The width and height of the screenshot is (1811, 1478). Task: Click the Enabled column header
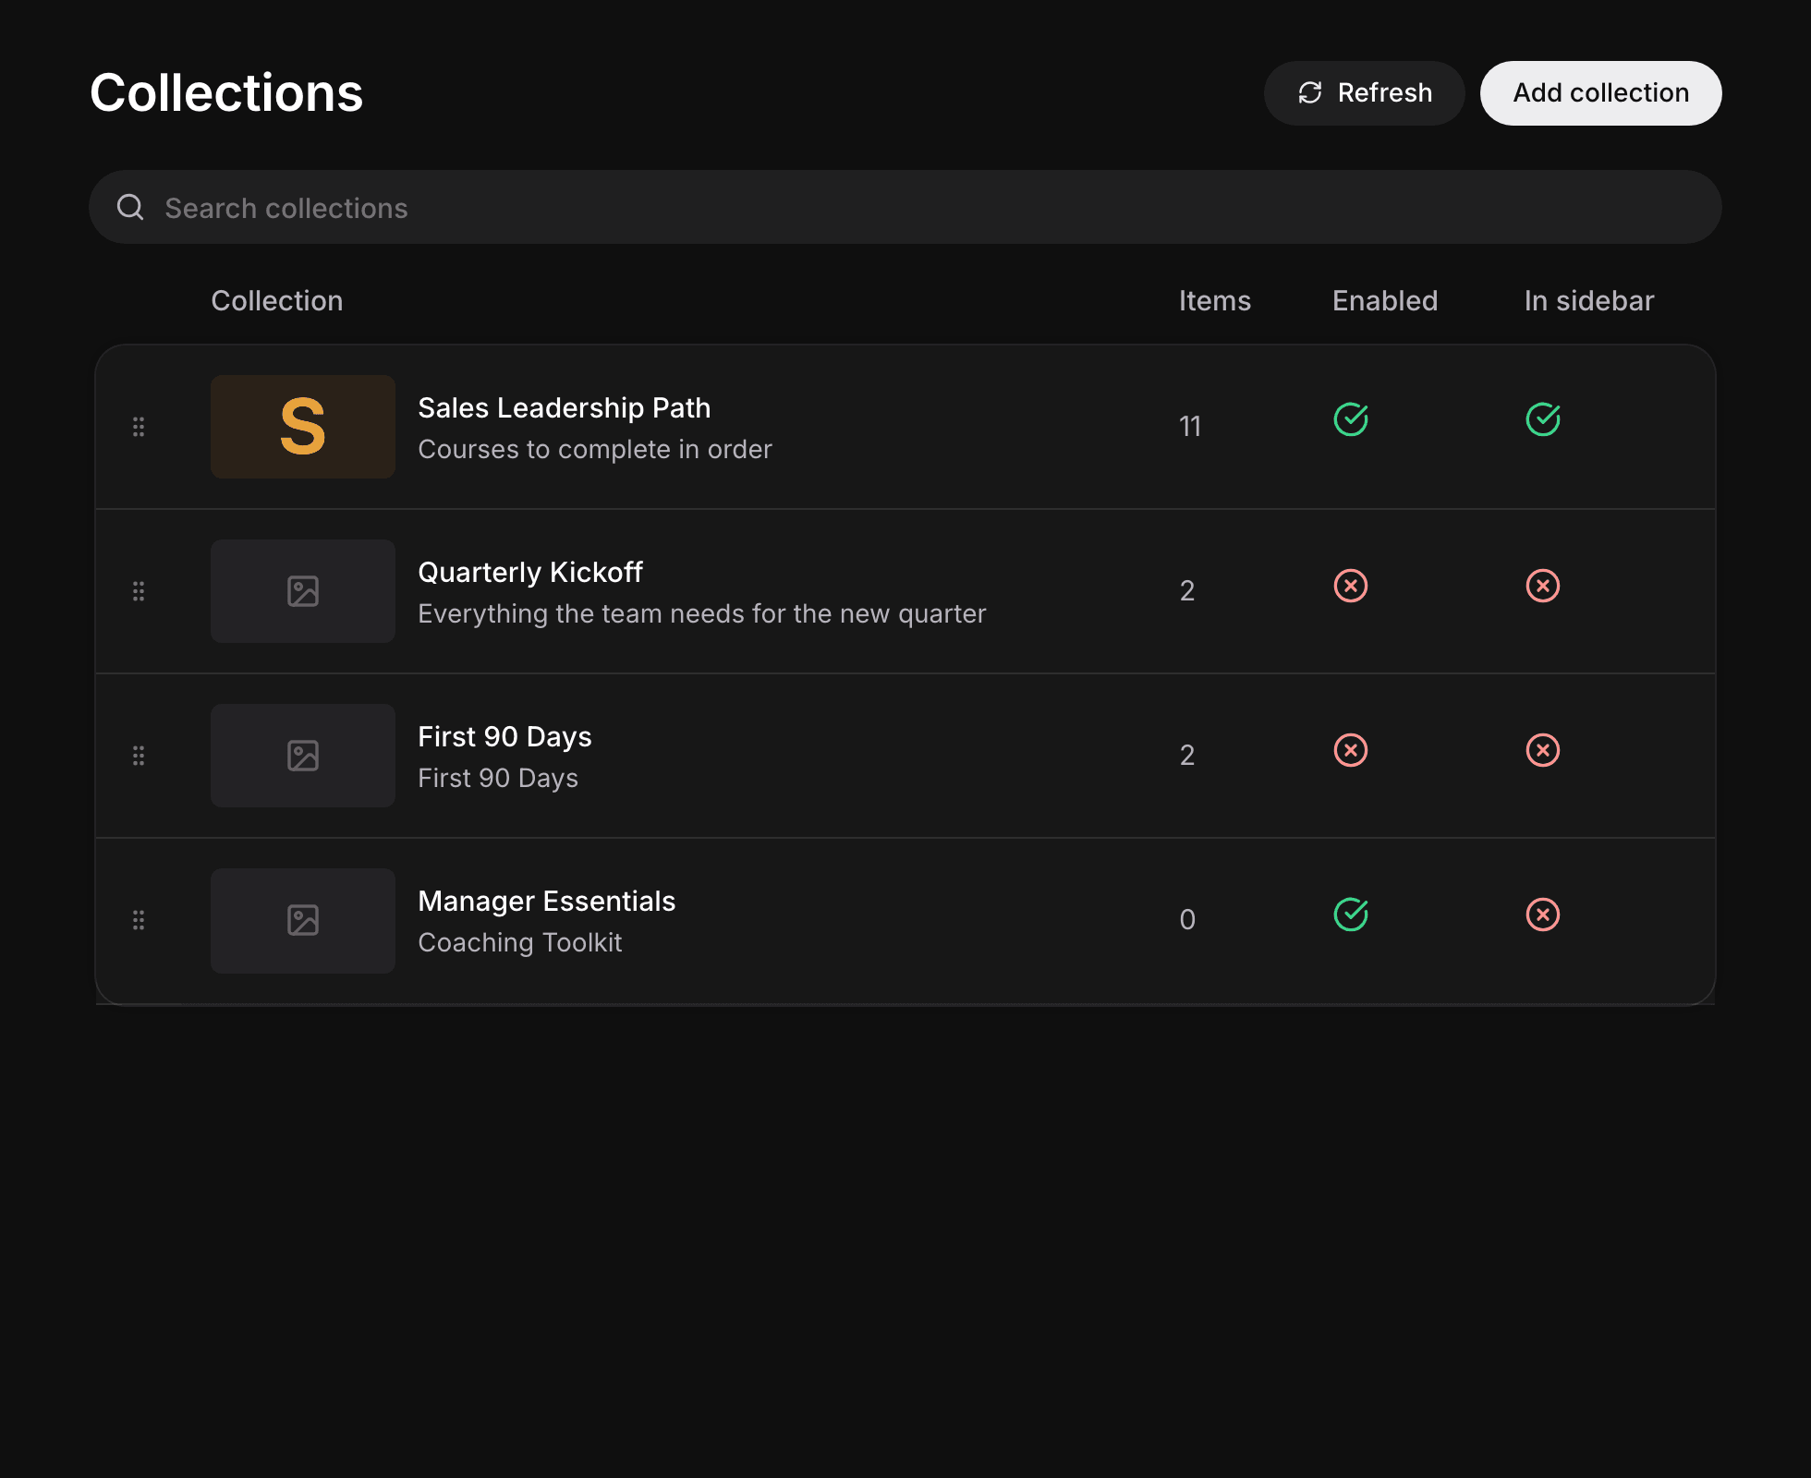tap(1385, 300)
